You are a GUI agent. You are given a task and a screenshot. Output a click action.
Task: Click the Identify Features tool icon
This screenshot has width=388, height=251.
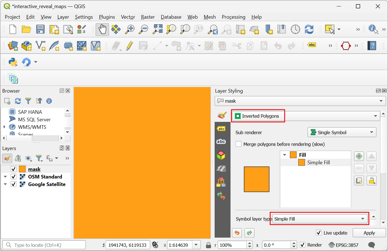pyautogui.click(x=373, y=29)
